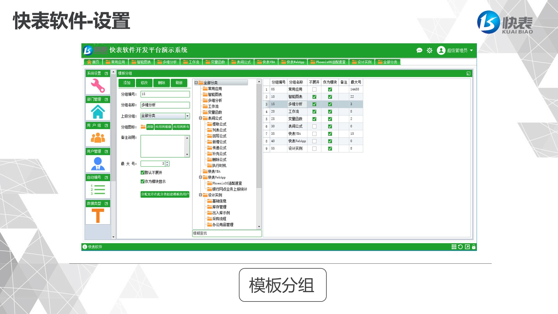
Task: Click popout icon on 用户管理 header
Action: point(106,151)
